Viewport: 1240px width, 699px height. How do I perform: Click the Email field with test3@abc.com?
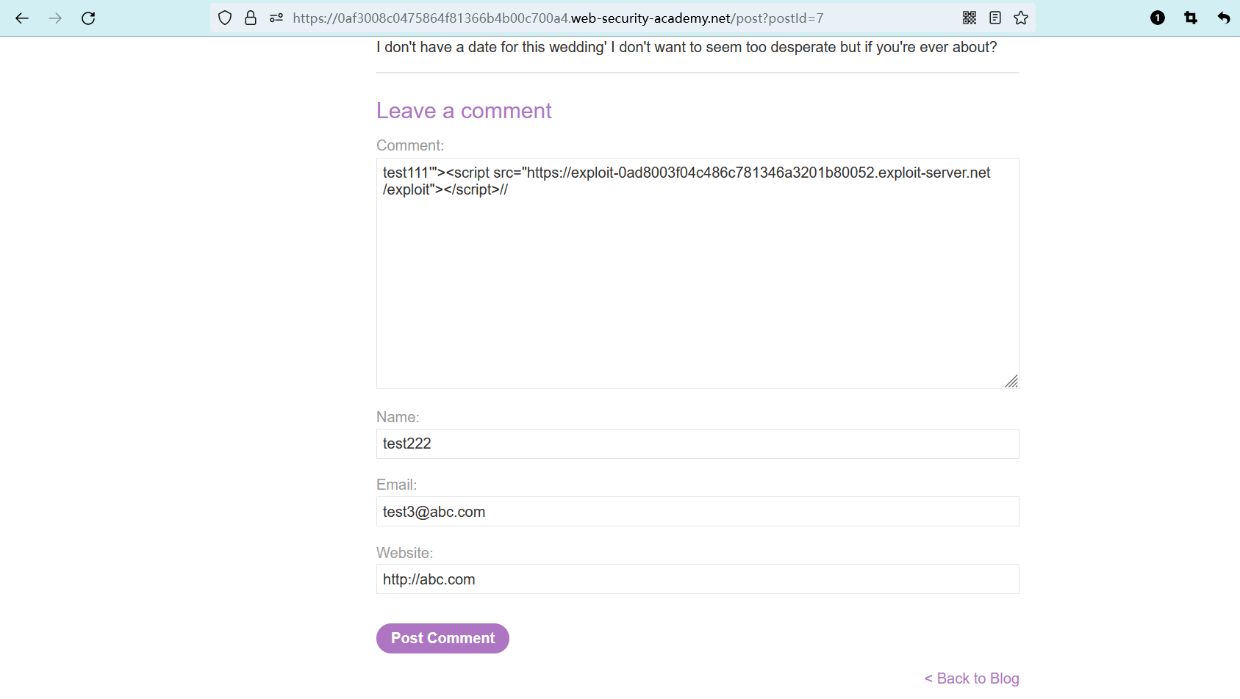tap(698, 512)
